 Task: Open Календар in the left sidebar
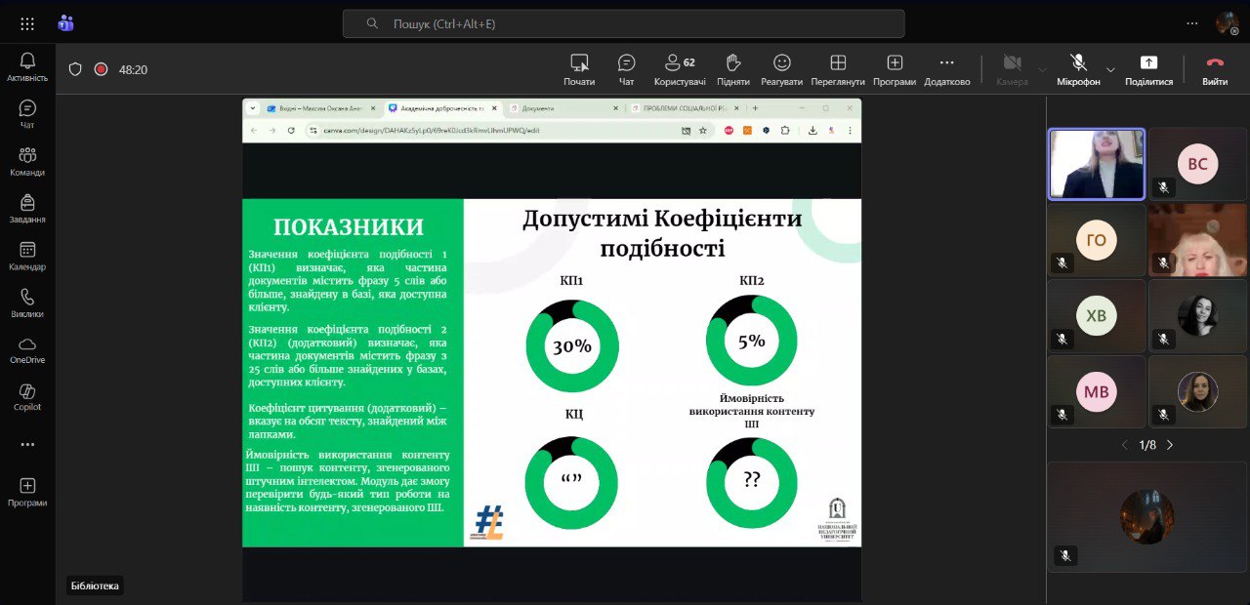(27, 257)
